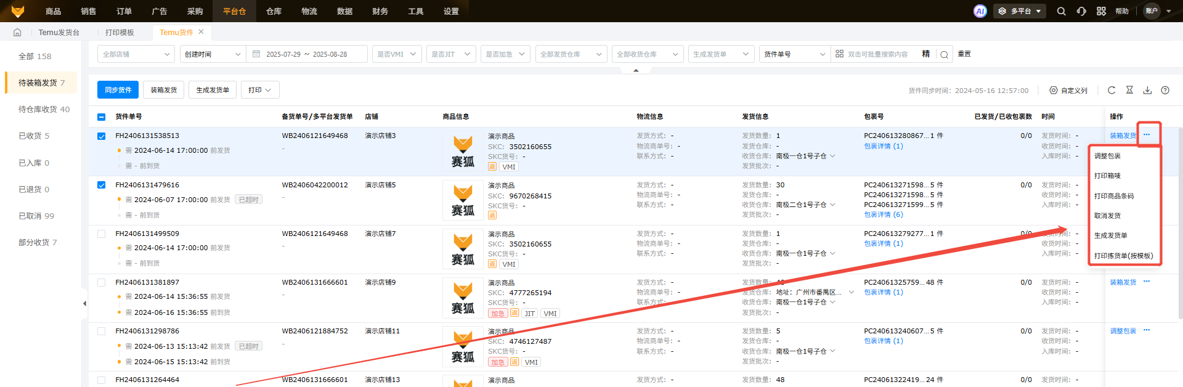The width and height of the screenshot is (1183, 387).
Task: Click the refresh list icon
Action: (1112, 90)
